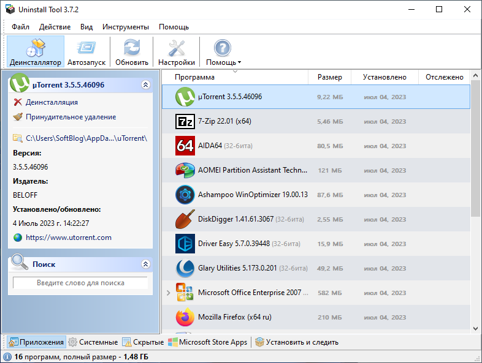Click Принудительное удаление link
This screenshot has height=363, width=482.
71,117
